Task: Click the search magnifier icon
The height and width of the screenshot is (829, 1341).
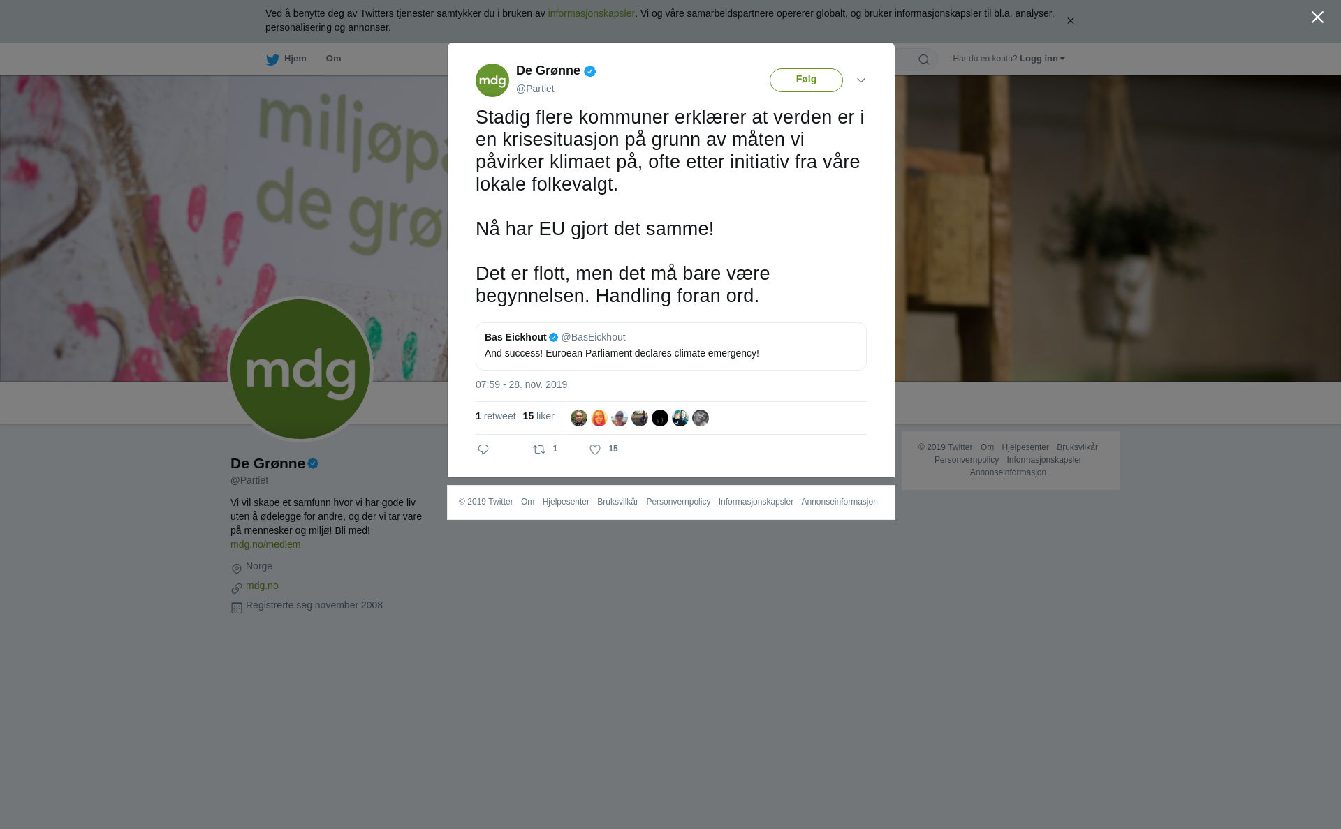Action: 924,59
